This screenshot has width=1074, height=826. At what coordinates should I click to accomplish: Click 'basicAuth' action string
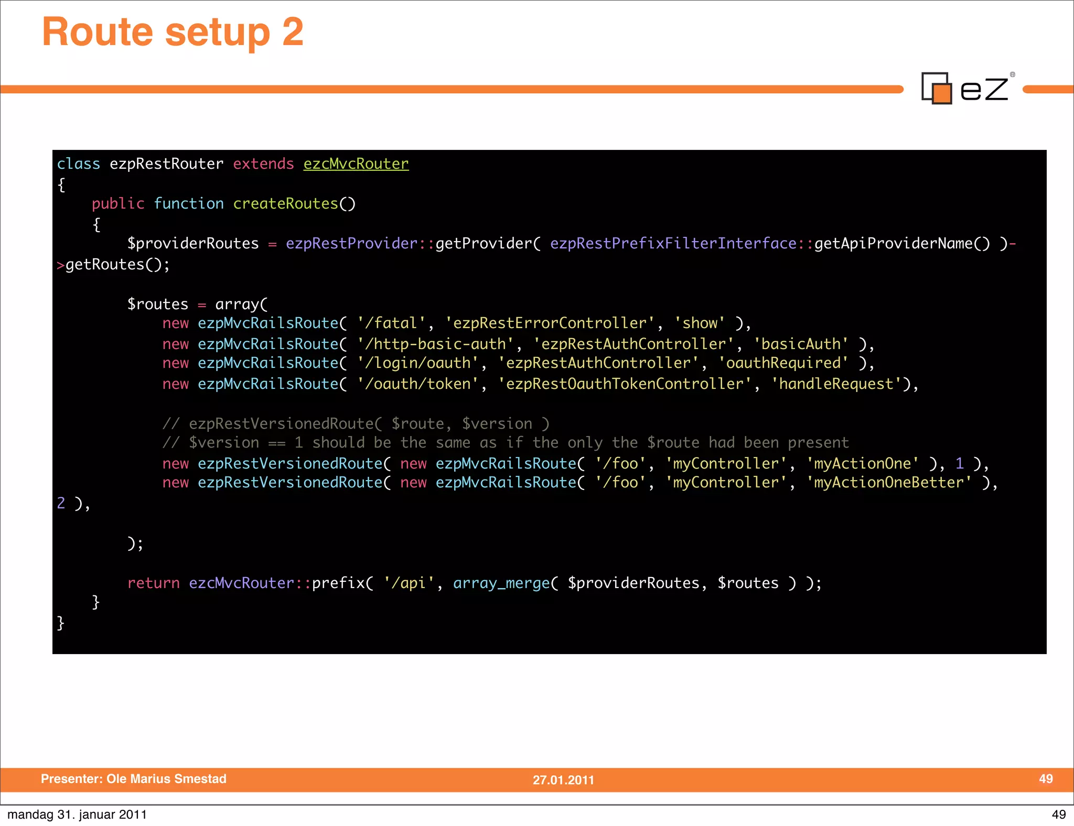pos(801,344)
